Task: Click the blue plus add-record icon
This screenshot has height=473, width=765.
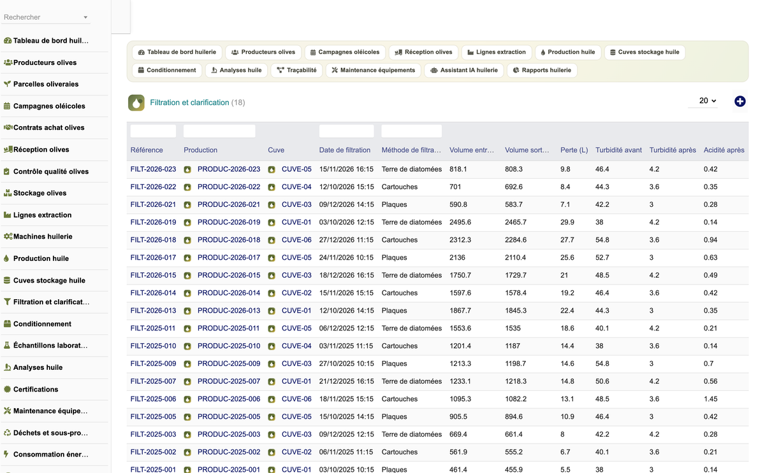Action: coord(739,101)
